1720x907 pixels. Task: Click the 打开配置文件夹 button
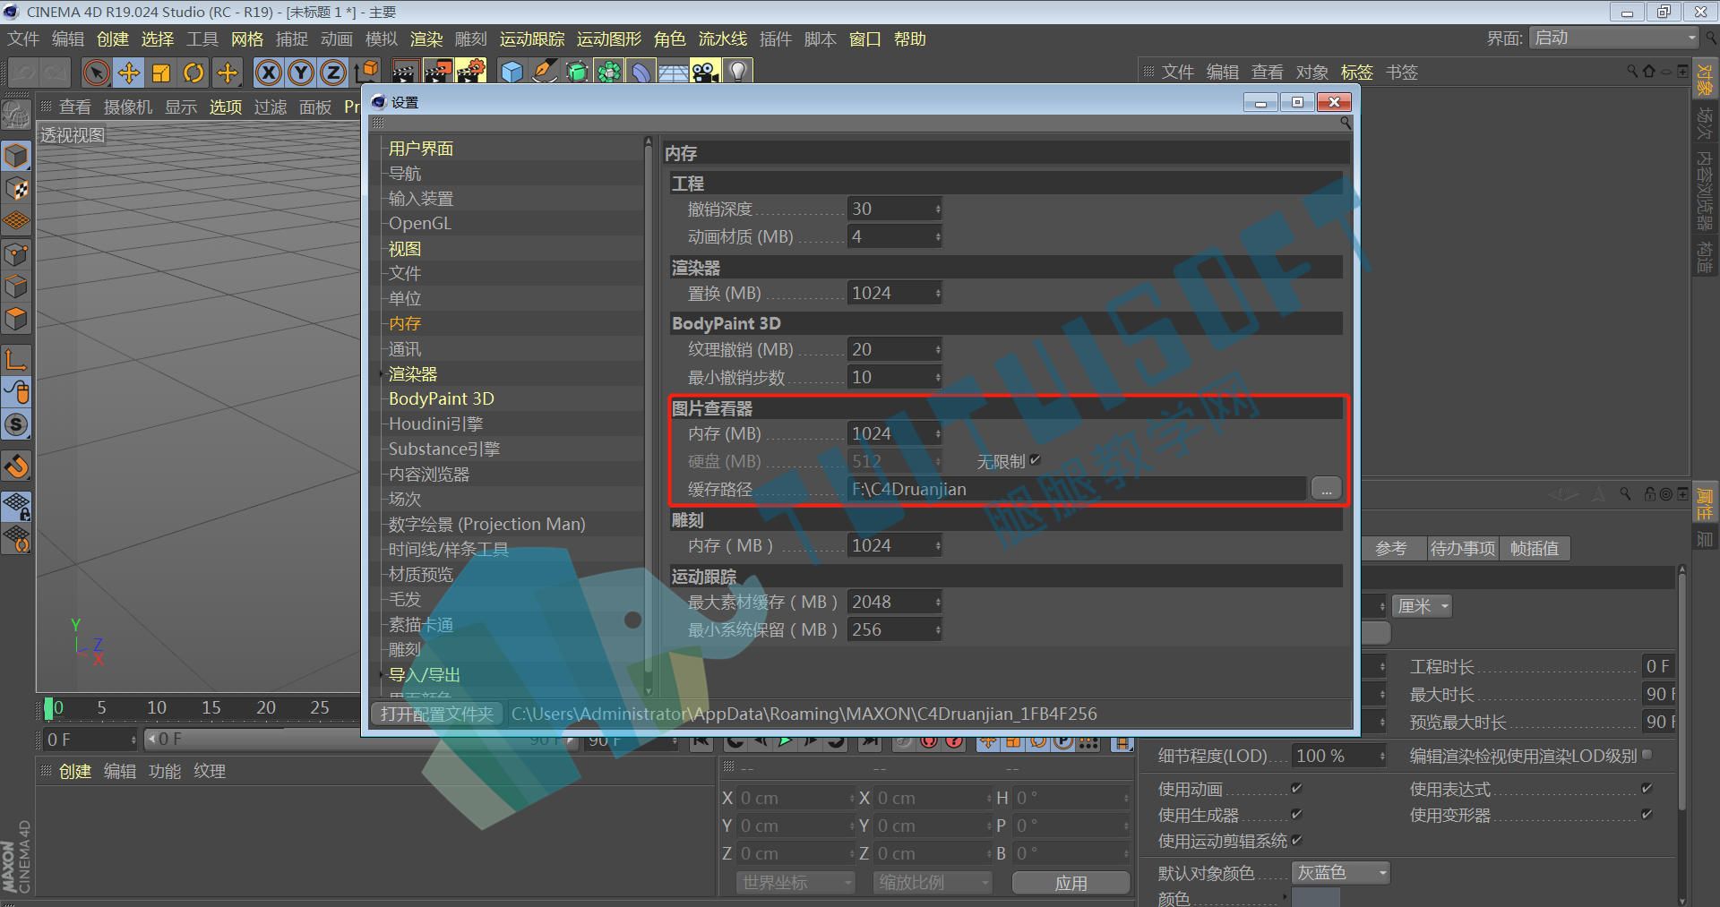[437, 714]
